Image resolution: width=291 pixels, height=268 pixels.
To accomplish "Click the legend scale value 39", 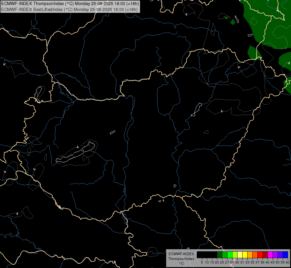I will point(262,262).
